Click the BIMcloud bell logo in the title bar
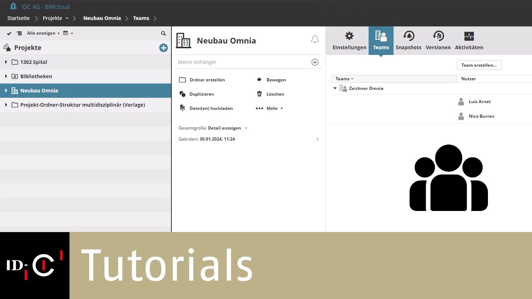The width and height of the screenshot is (532, 299). [13, 6]
